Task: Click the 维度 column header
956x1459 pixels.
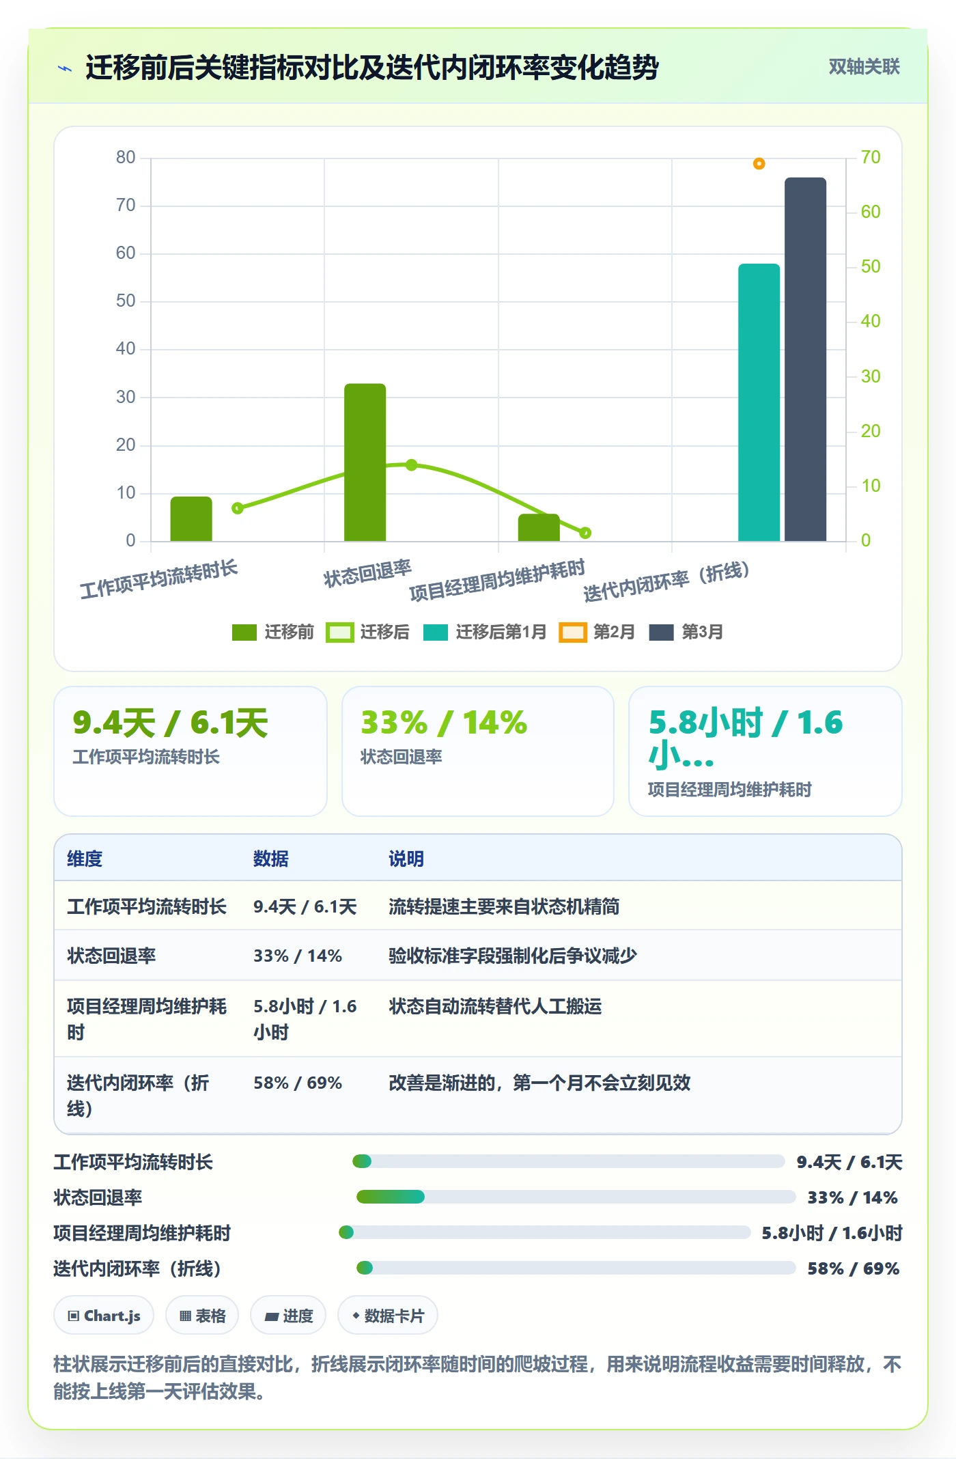Action: click(x=85, y=859)
